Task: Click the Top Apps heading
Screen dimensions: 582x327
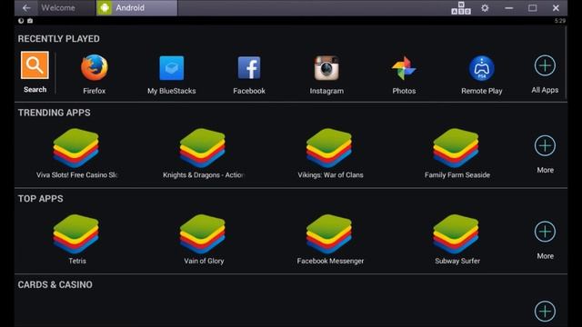Action: coord(40,199)
